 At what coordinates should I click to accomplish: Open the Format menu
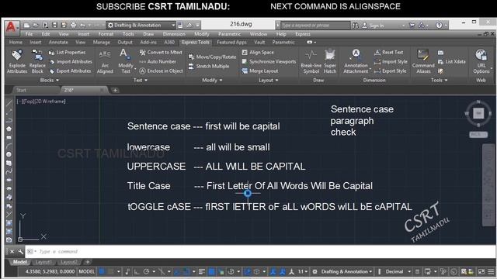click(106, 34)
